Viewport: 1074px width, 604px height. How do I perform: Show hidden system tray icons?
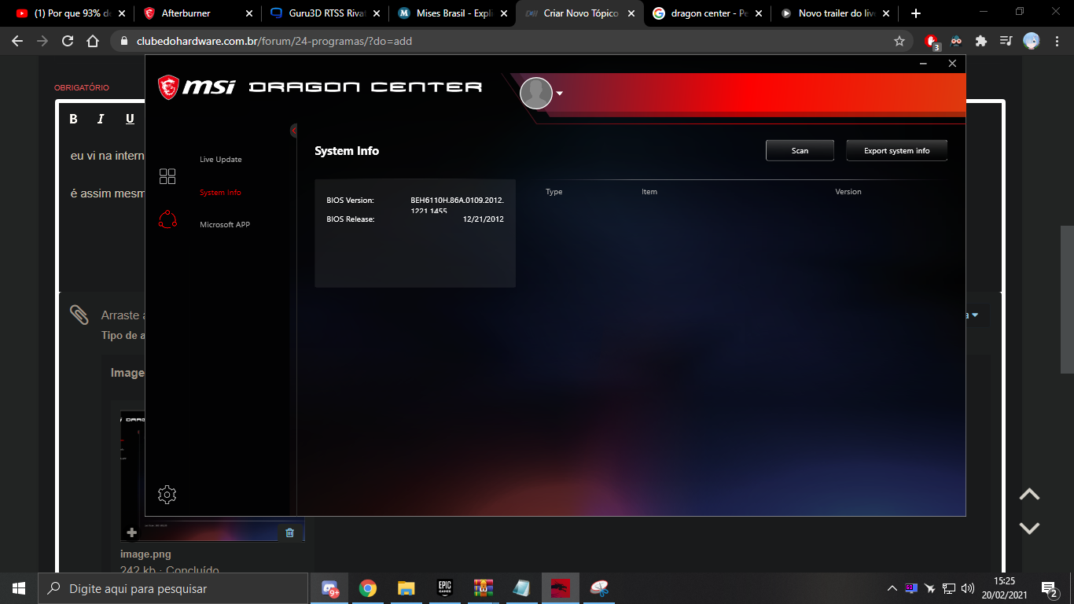tap(892, 588)
